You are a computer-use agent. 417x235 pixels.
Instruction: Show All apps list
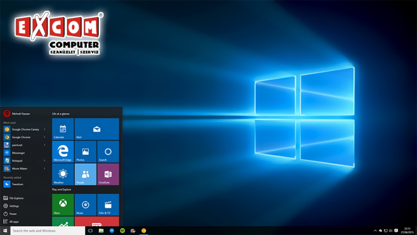pyautogui.click(x=11, y=222)
